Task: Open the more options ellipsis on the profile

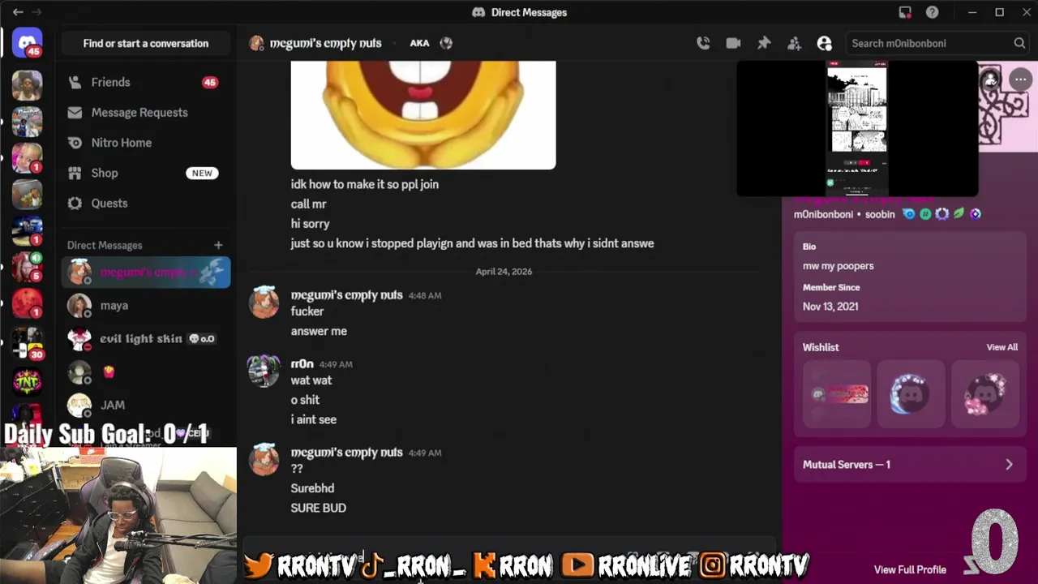Action: 1020,79
